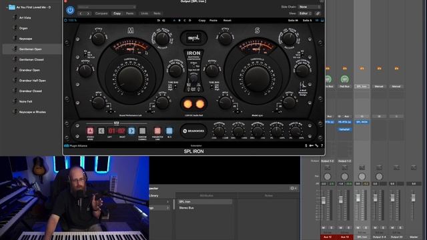Click the Undo button in plugin header
Screen dimensions: 427x240
(145, 13)
